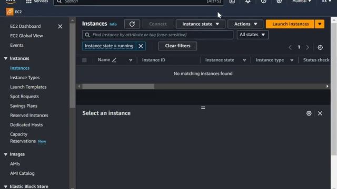Open the Services grid menu
The image size is (337, 189).
coord(28,2)
